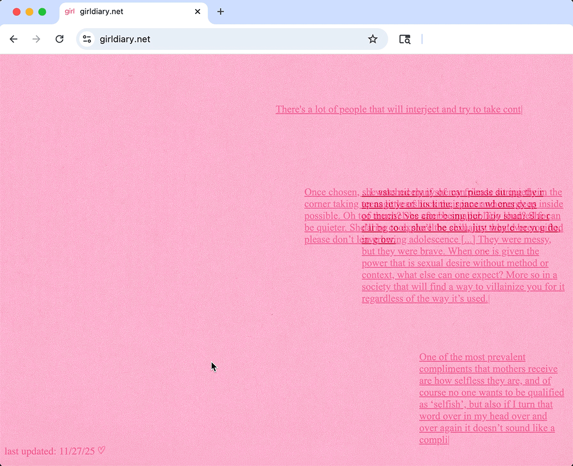The width and height of the screenshot is (573, 466).
Task: View site information icon in address bar
Action: pos(88,39)
